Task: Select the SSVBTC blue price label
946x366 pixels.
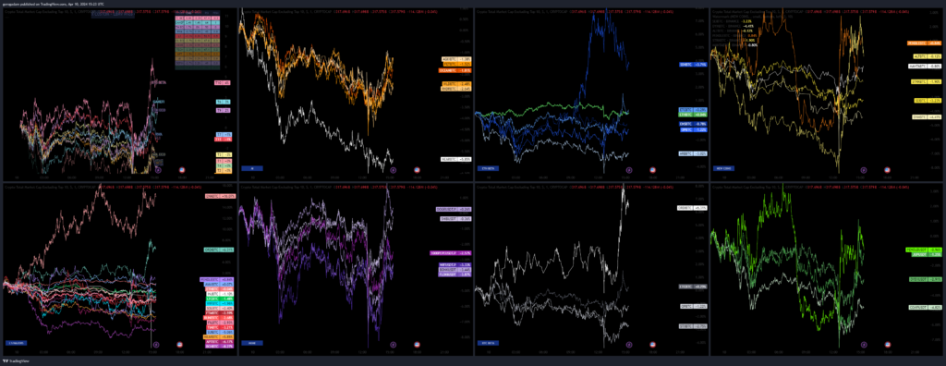Action: tap(693, 64)
